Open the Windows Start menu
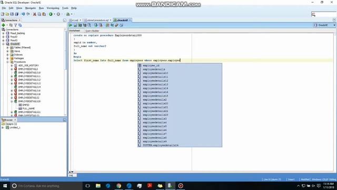Image resolution: width=337 pixels, height=190 pixels. 5,186
